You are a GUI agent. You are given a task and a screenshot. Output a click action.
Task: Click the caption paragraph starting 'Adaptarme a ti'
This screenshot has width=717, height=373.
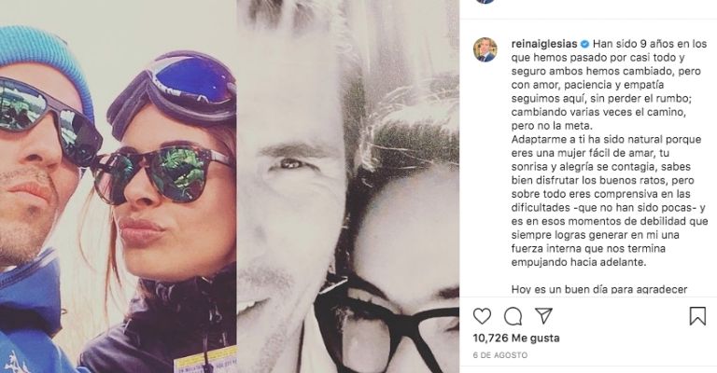click(x=606, y=200)
